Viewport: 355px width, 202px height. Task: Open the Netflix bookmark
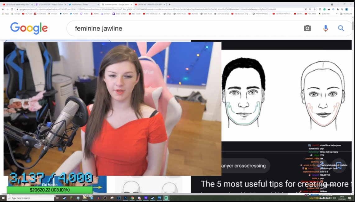coord(95,14)
